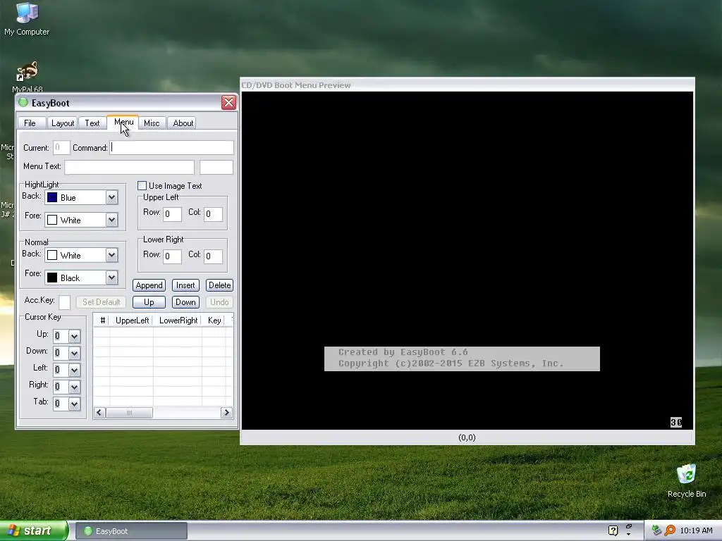This screenshot has height=541, width=722.
Task: Click the Key column header
Action: 214,321
